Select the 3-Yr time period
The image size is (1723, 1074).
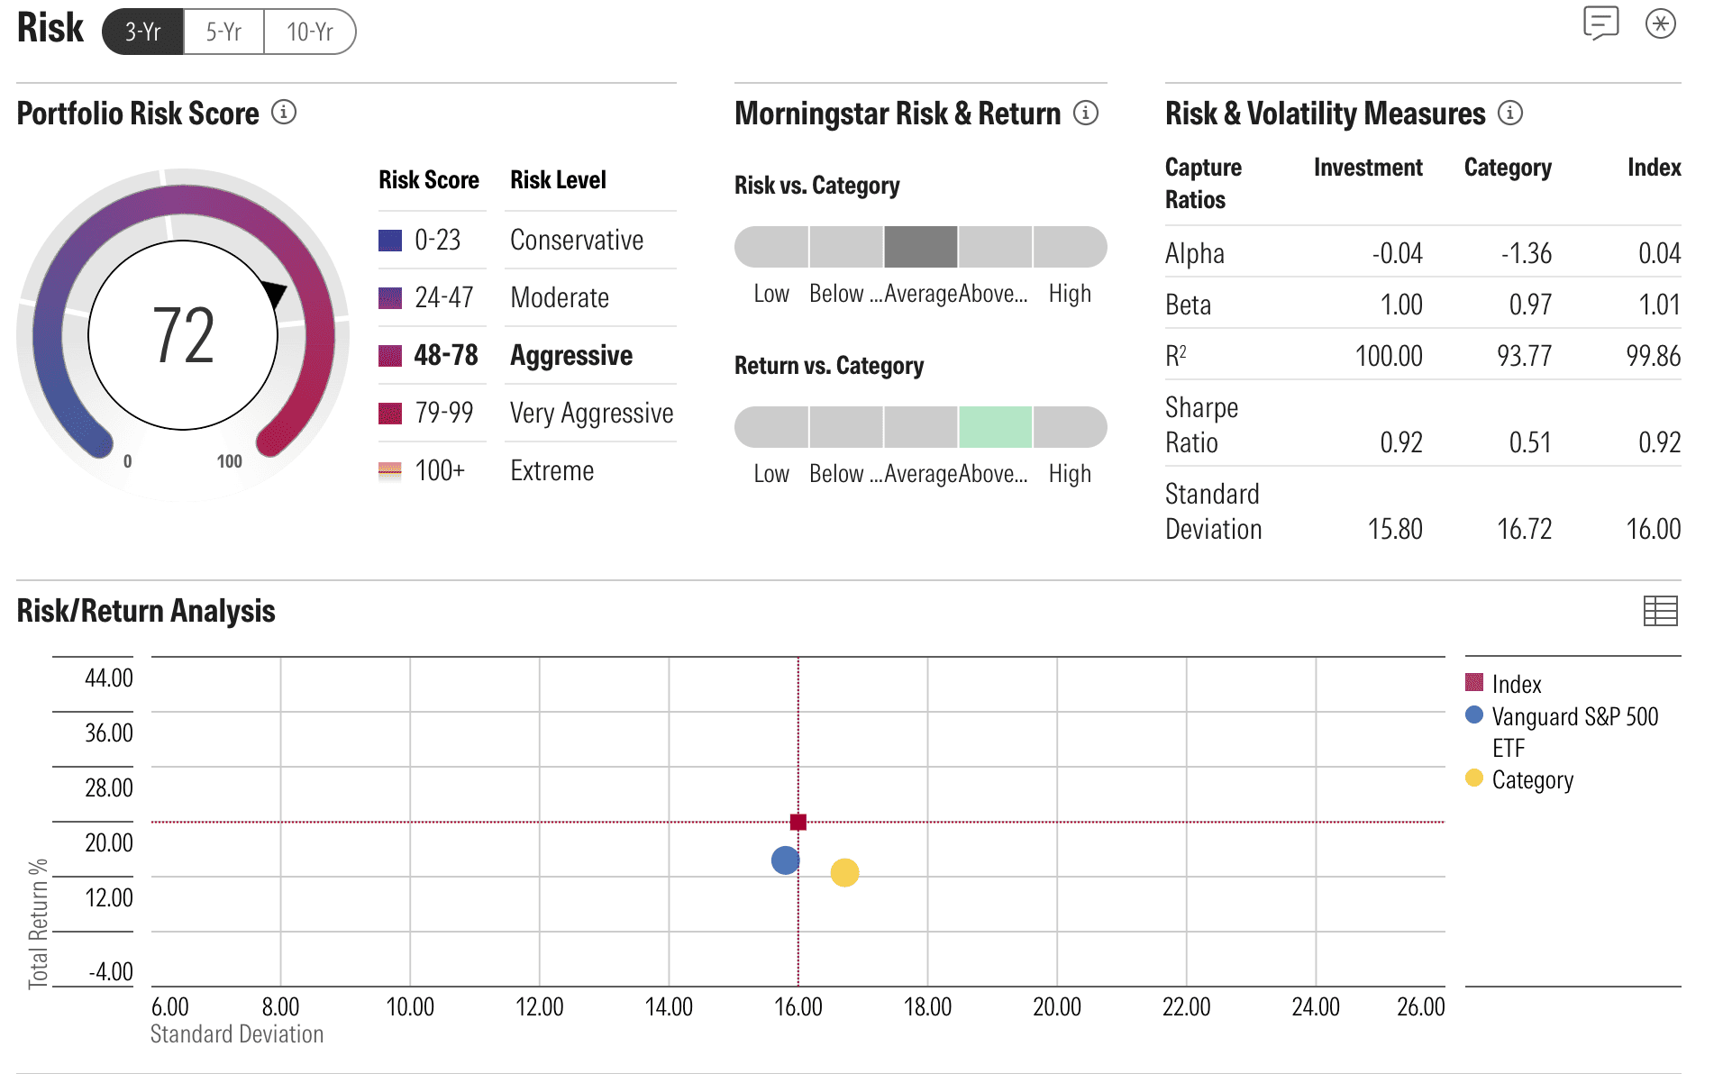point(143,32)
